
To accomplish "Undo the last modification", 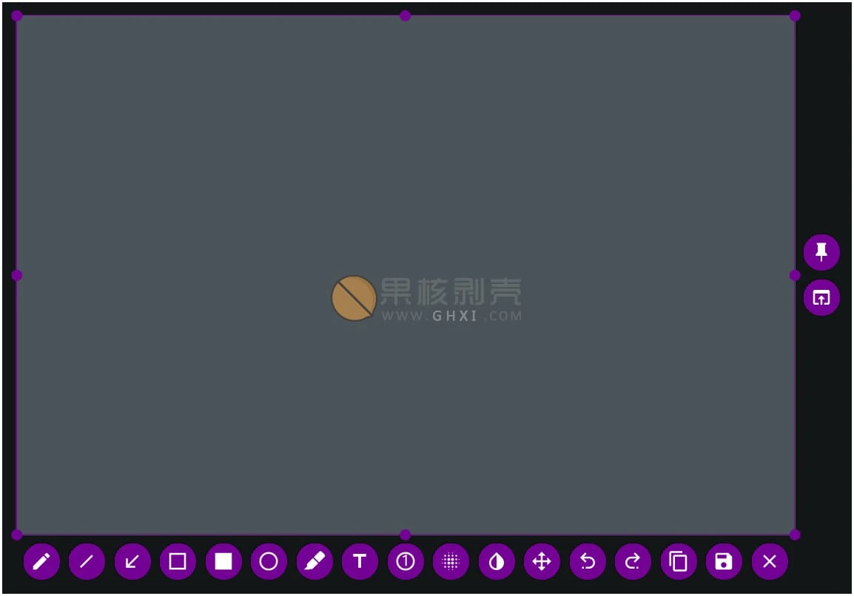I will 588,562.
